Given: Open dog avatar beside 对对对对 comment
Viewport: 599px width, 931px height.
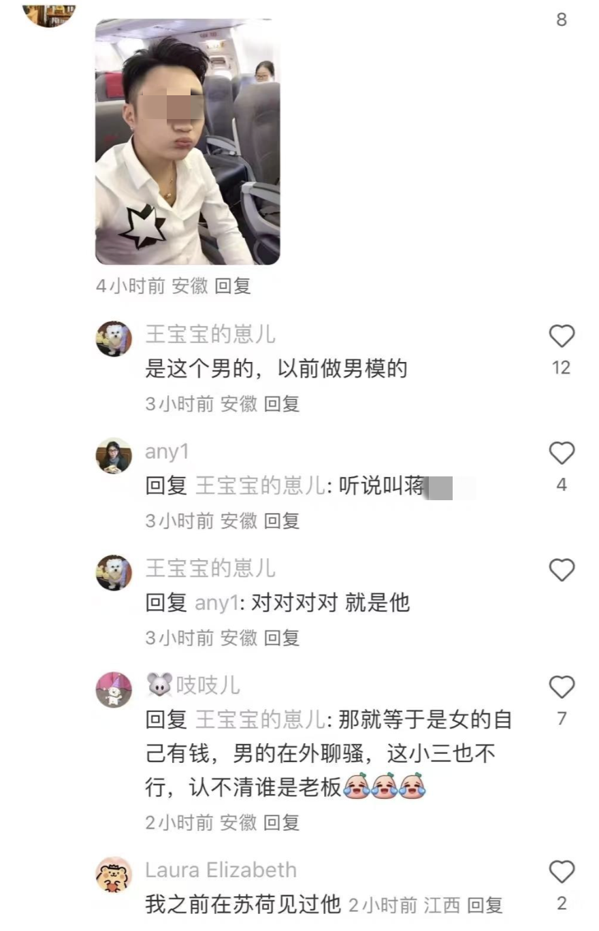Looking at the screenshot, I should [x=114, y=573].
